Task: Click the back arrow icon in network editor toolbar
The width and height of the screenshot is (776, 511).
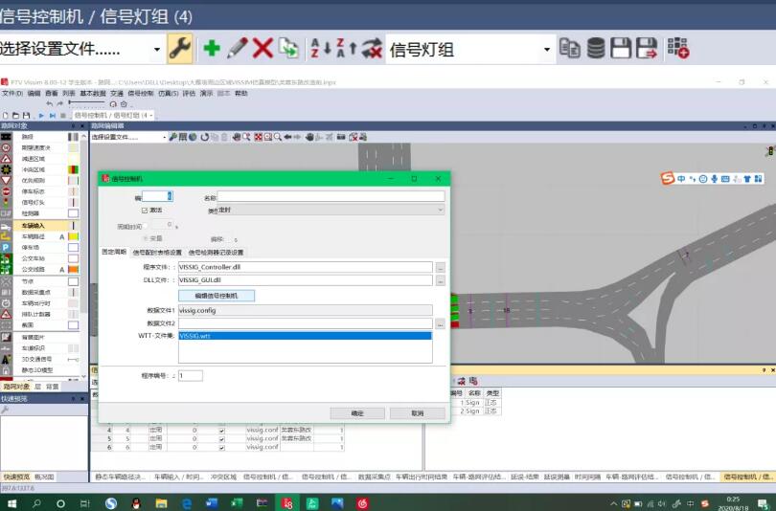Action: [287, 137]
